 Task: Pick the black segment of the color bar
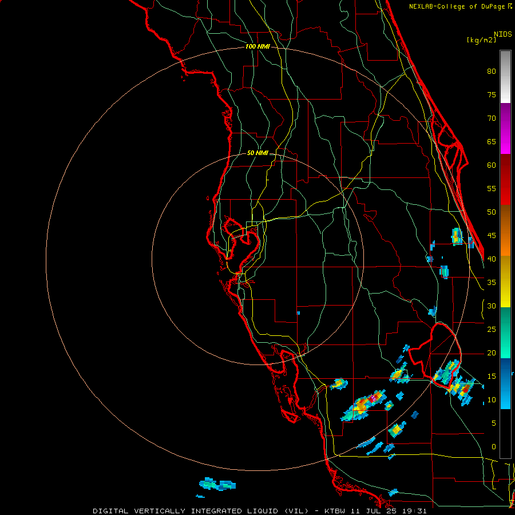pyautogui.click(x=505, y=434)
